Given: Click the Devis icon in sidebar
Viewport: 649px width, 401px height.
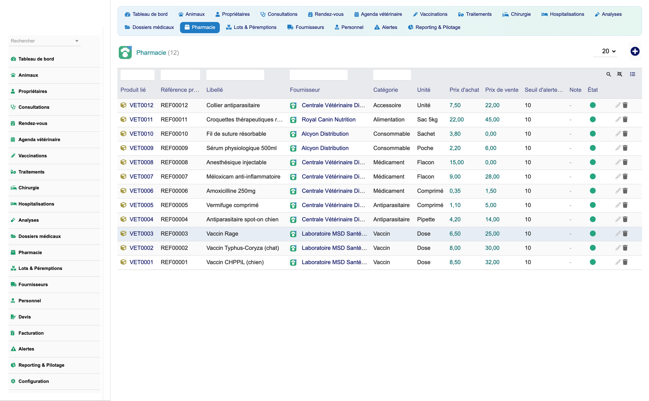Looking at the screenshot, I should [x=13, y=317].
